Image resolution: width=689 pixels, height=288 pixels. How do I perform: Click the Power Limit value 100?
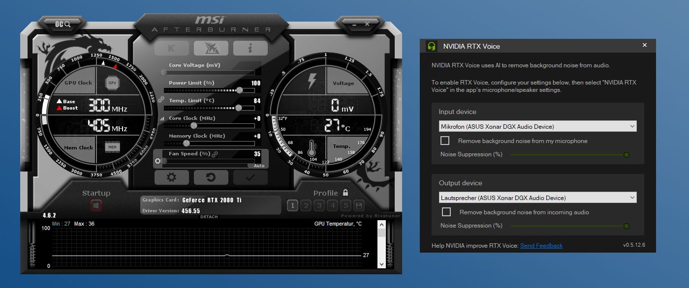pos(256,83)
